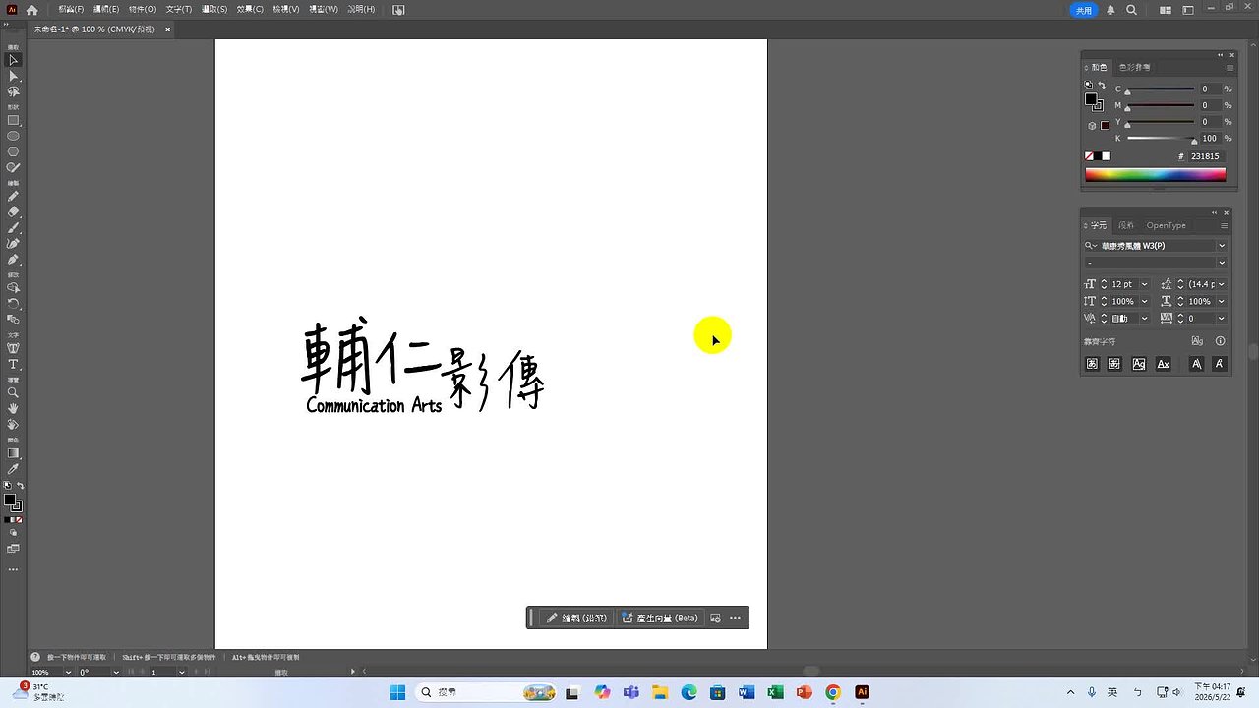Select the Pencil tool
The image size is (1259, 708).
[x=14, y=196]
